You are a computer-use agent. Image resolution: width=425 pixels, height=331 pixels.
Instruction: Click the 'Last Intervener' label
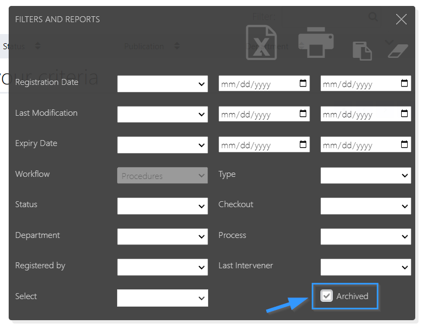click(246, 266)
